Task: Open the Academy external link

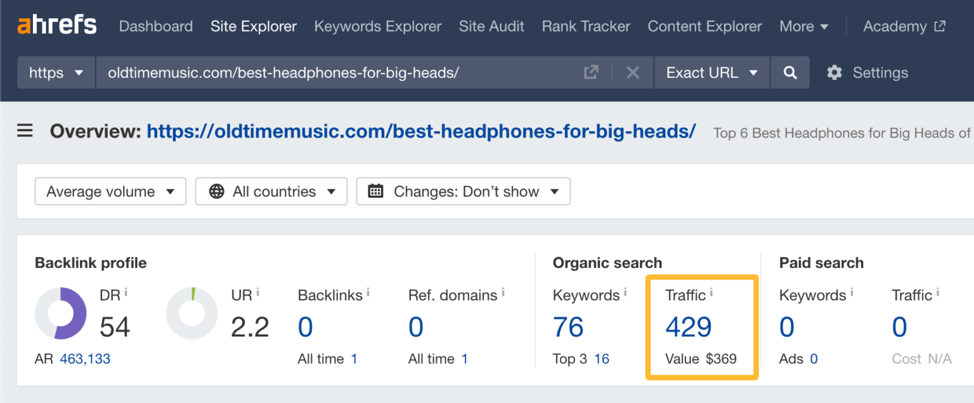Action: pyautogui.click(x=904, y=27)
